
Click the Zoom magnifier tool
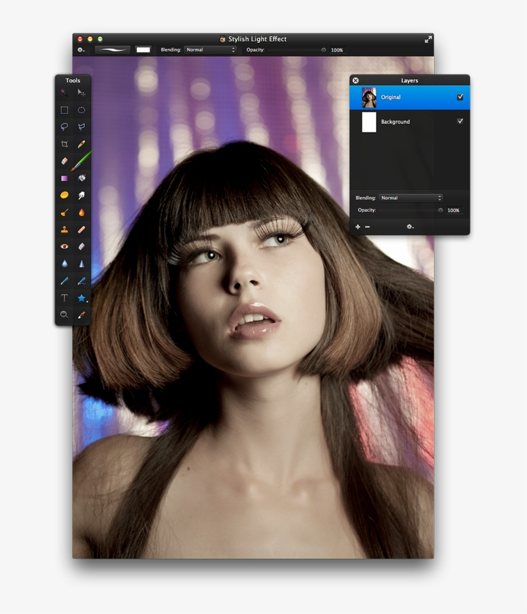(x=64, y=314)
